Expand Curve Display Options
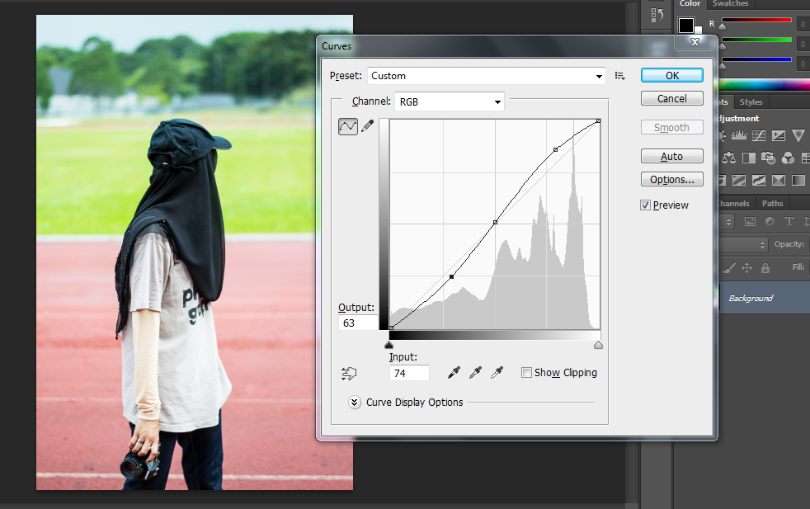The height and width of the screenshot is (509, 810). [355, 402]
